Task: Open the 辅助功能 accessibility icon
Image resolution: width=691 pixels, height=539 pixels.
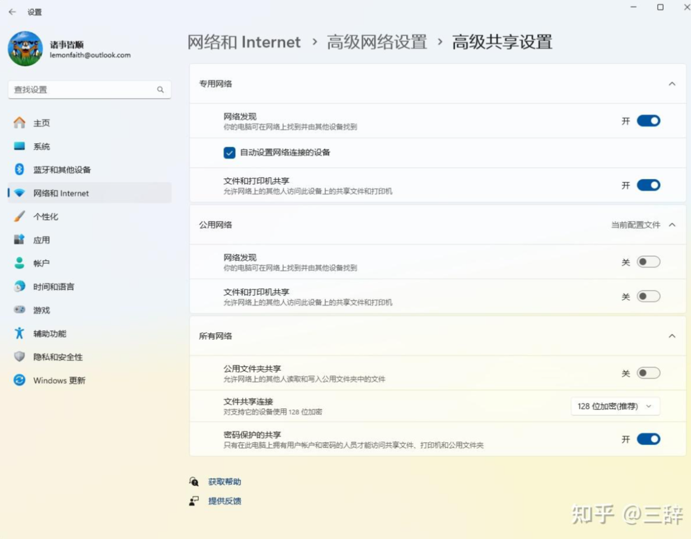Action: point(20,333)
